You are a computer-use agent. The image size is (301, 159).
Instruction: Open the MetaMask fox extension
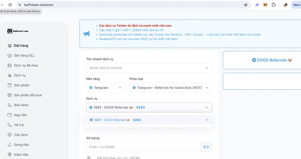pyautogui.click(x=265, y=5)
